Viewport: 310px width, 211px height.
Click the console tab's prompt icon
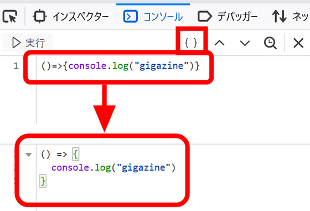coord(130,16)
